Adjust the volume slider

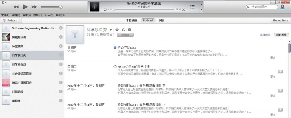pos(52,7)
